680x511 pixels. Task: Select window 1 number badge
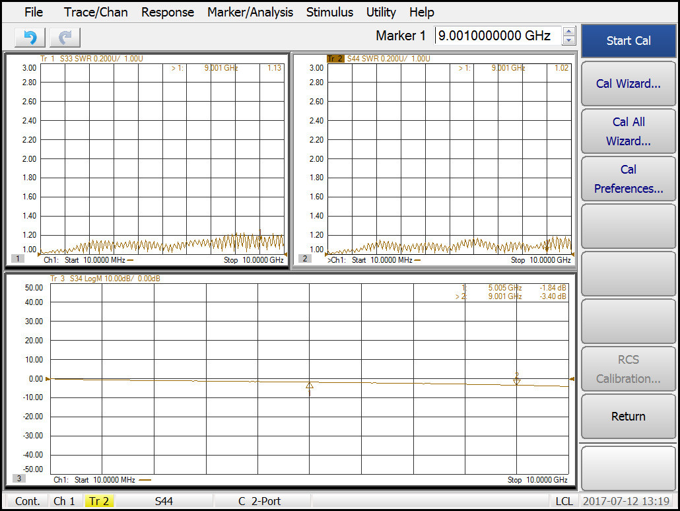[x=18, y=259]
